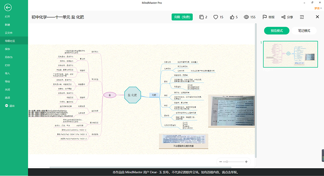
Task: Zoom out with the minus button
Action: [x=220, y=162]
